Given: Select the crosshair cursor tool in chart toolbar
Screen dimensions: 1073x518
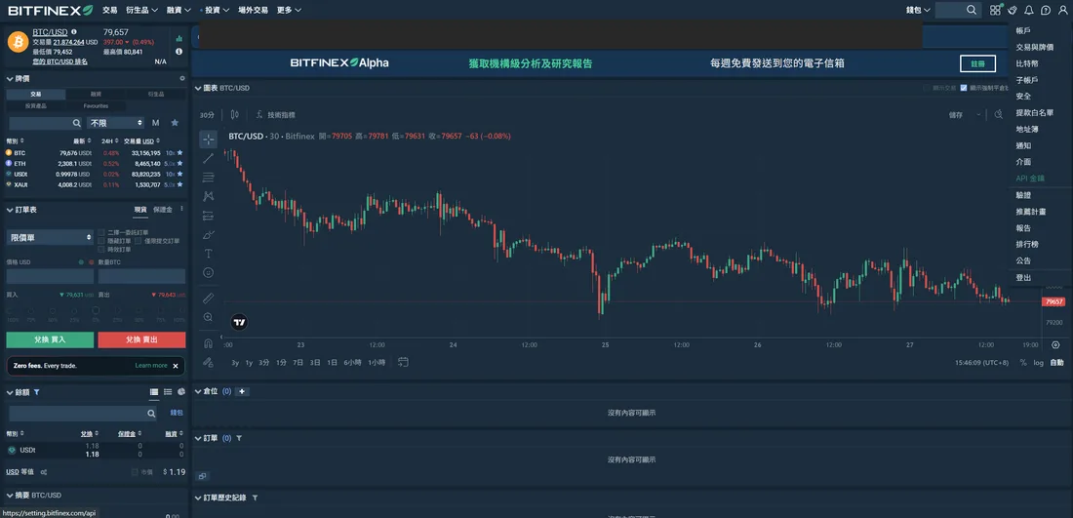Looking at the screenshot, I should point(208,139).
